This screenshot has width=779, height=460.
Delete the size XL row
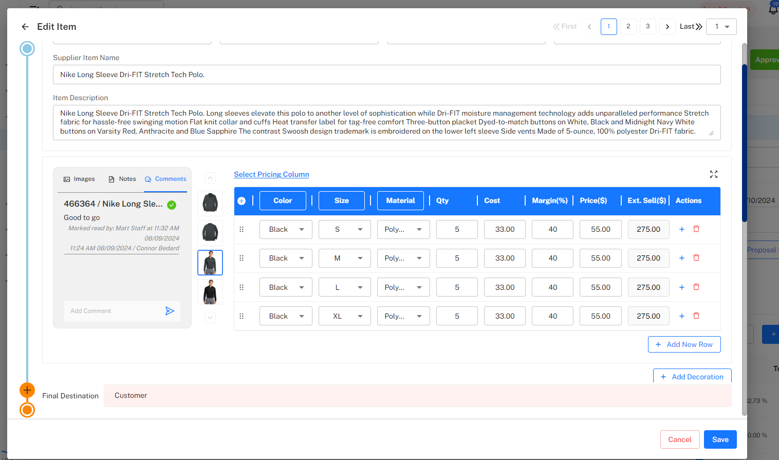[x=696, y=316]
